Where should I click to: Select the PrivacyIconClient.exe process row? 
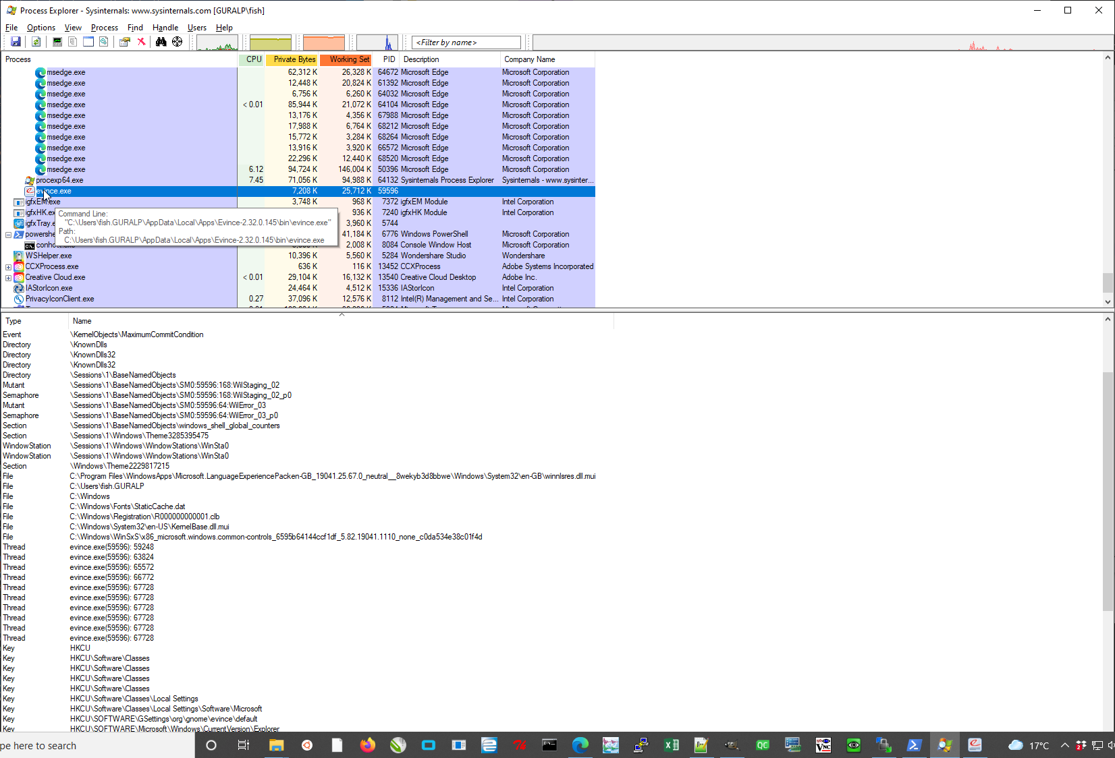298,299
